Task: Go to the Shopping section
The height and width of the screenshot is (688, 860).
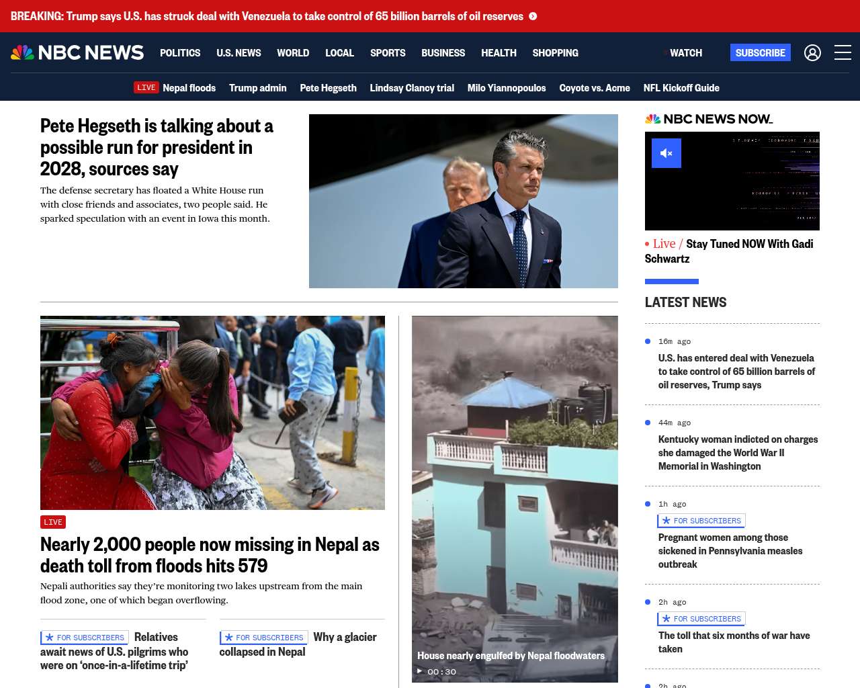Action: tap(555, 52)
